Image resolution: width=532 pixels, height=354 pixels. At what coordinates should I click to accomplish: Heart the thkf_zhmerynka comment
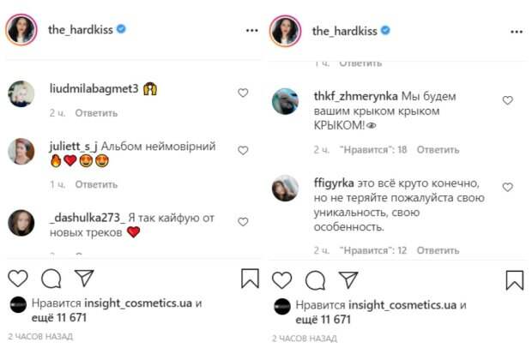coord(507,100)
